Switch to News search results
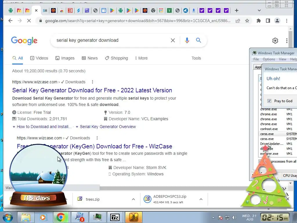The width and height of the screenshot is (297, 223). [x=90, y=58]
